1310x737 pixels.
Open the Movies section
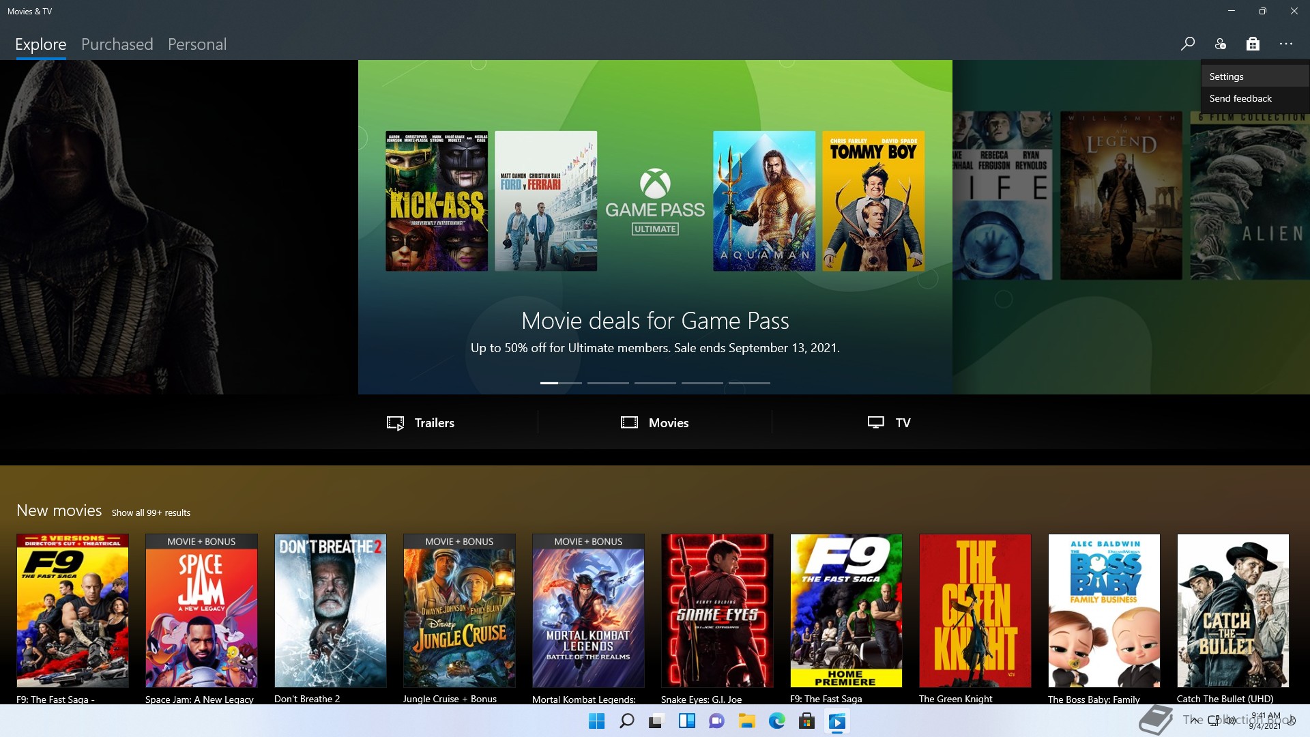tap(655, 422)
